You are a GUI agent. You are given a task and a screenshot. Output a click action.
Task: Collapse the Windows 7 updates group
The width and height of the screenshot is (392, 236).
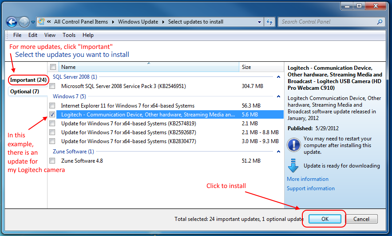point(279,96)
